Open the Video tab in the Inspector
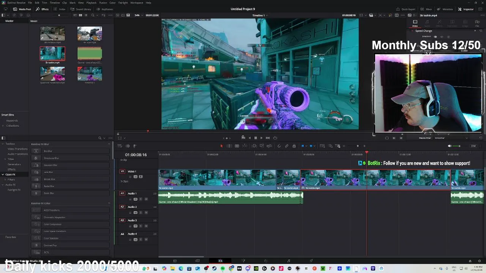 point(415,24)
